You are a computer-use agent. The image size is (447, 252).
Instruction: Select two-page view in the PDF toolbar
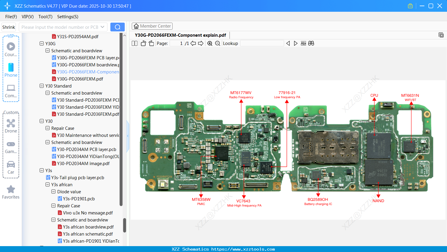[x=134, y=43]
